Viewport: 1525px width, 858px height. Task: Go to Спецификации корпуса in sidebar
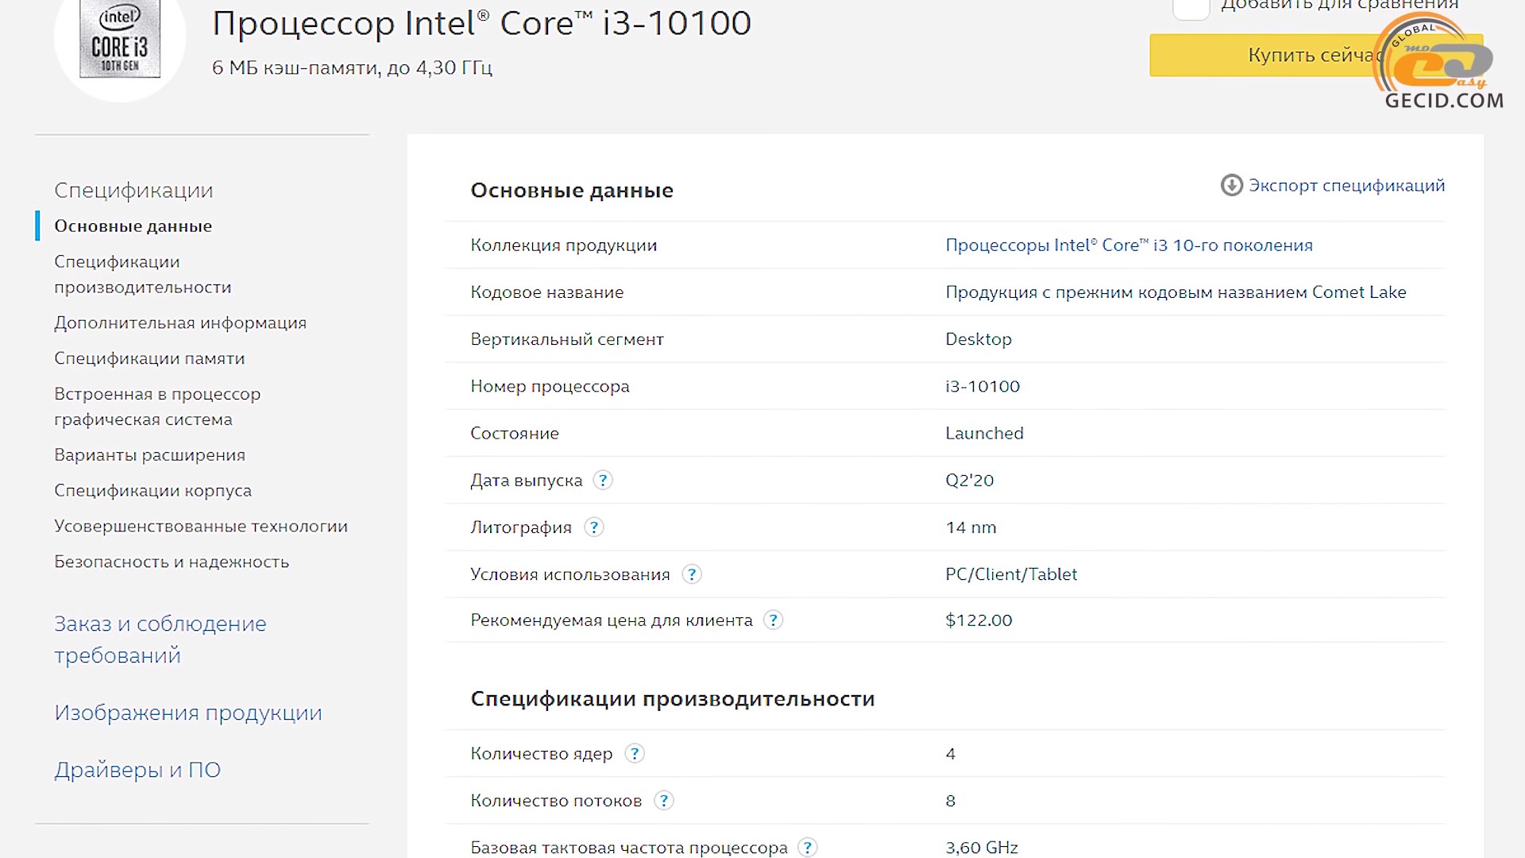(152, 490)
